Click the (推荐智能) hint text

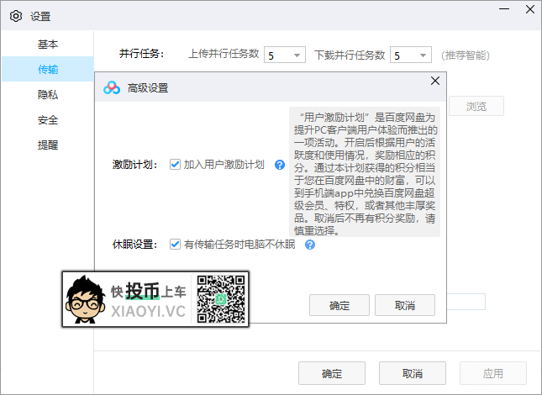[466, 55]
